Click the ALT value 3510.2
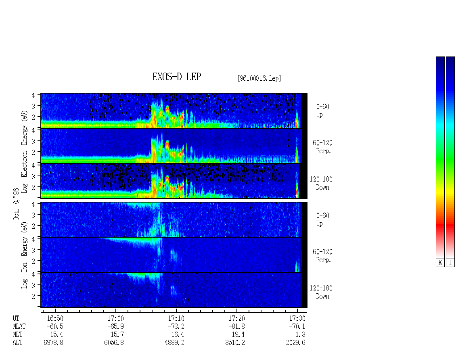This screenshot has width=456, height=353. pos(235,343)
